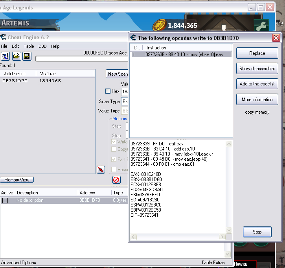Click More information button
Viewport: 285px width, 268px height.
pos(257,100)
